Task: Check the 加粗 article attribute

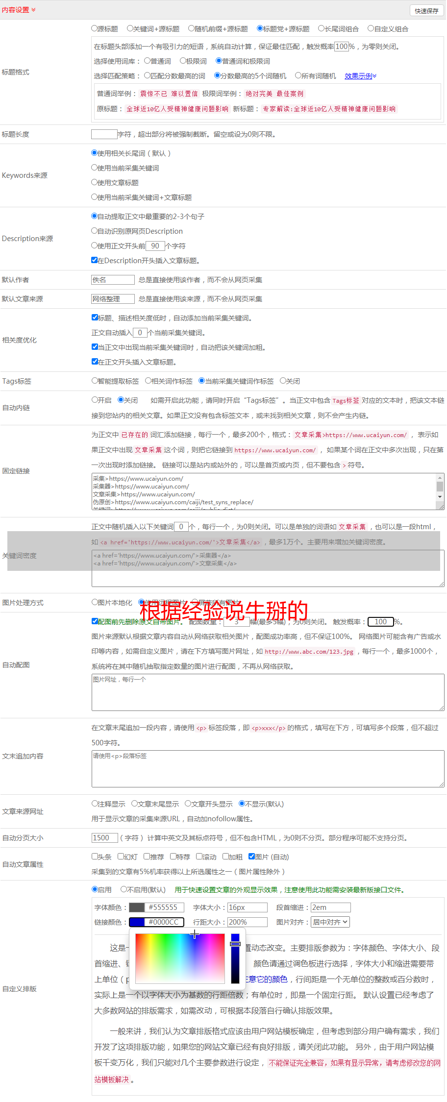Action: pos(226,857)
